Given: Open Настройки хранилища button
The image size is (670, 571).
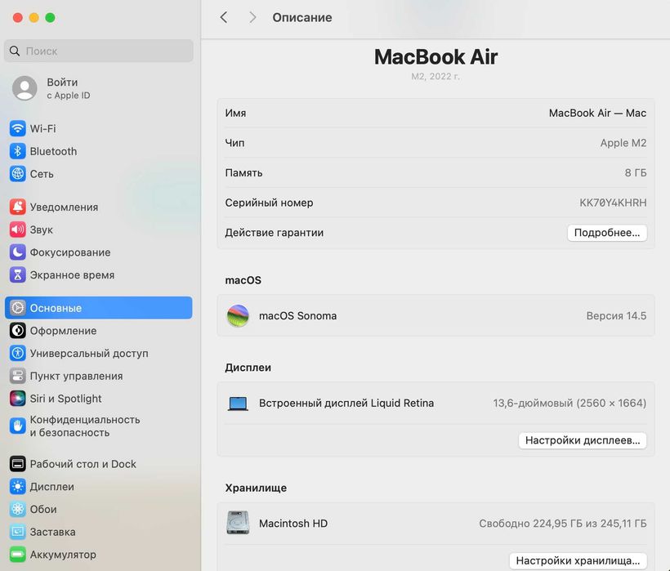Looking at the screenshot, I should pyautogui.click(x=578, y=560).
